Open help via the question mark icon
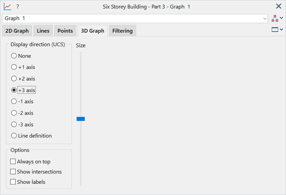Viewport: 286px width, 195px height. tap(18, 6)
